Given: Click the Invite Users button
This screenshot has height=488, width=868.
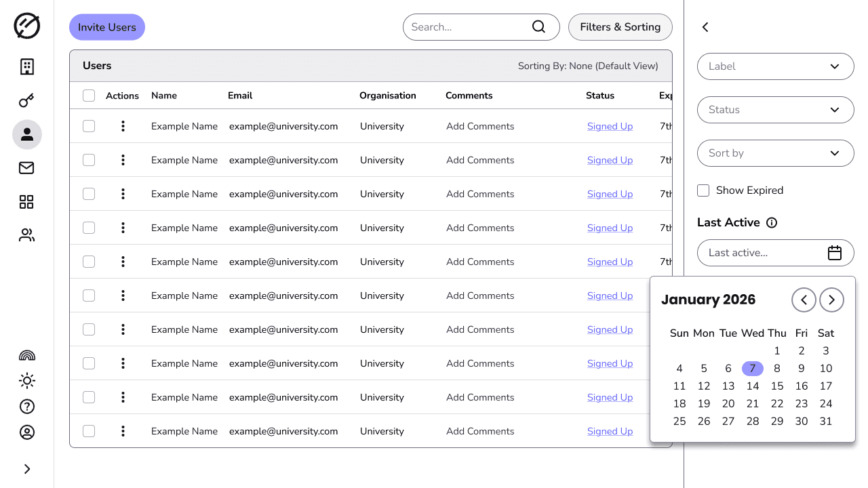Looking at the screenshot, I should pos(107,27).
